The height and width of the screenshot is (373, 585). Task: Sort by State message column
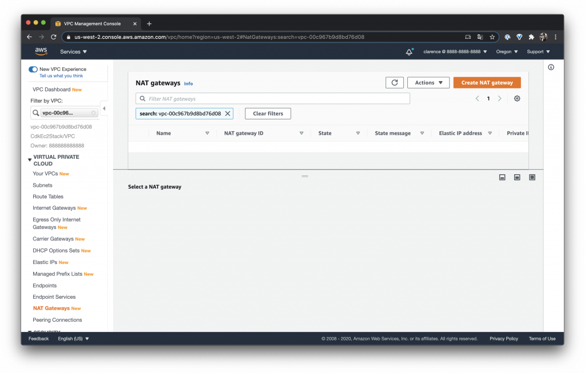(x=422, y=133)
